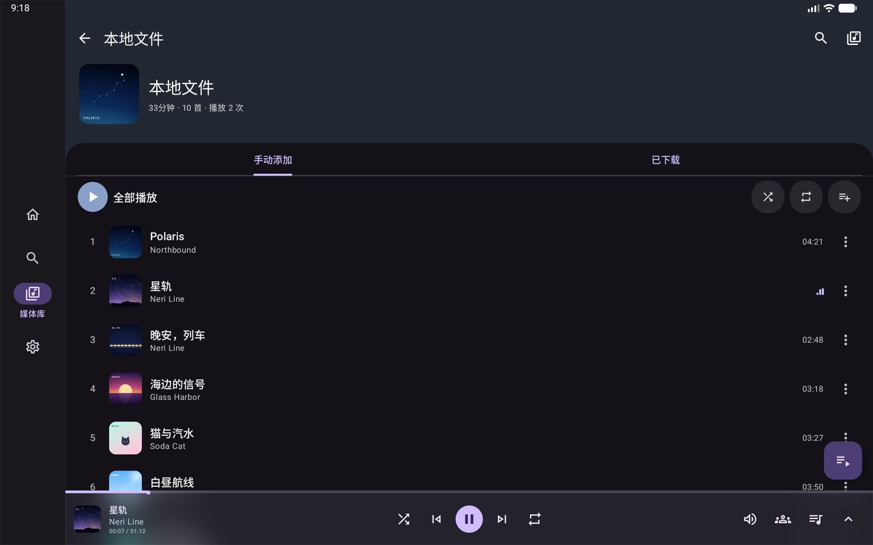Tap the library music icon in the top-right corner
The image size is (873, 545).
click(x=854, y=39)
